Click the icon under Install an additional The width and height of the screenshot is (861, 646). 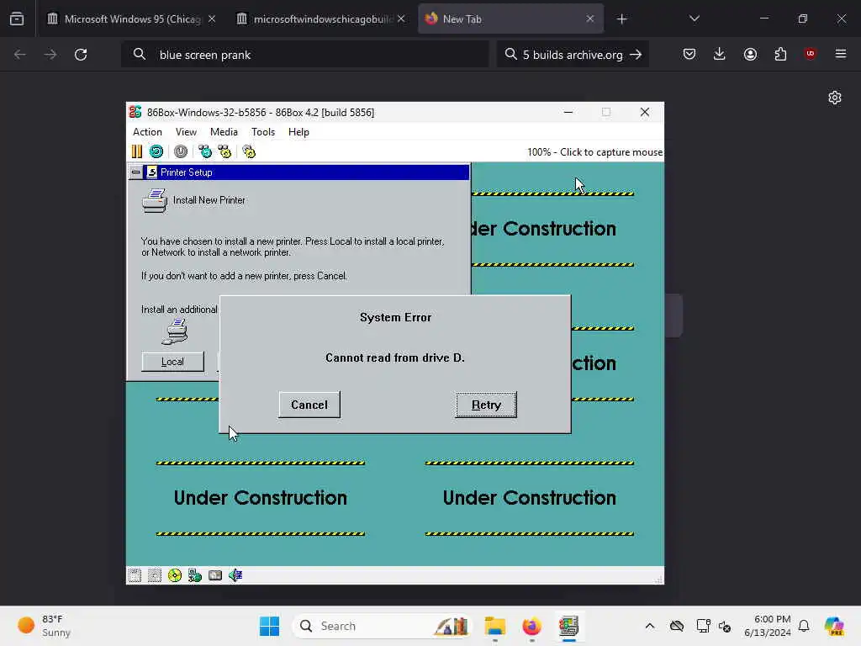point(176,331)
